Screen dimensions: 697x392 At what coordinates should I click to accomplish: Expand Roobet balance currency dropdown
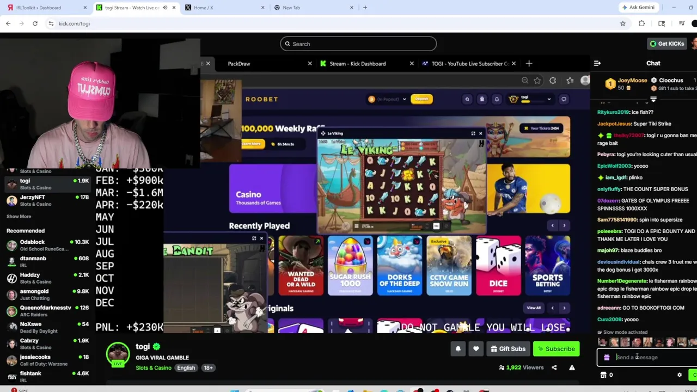point(404,99)
